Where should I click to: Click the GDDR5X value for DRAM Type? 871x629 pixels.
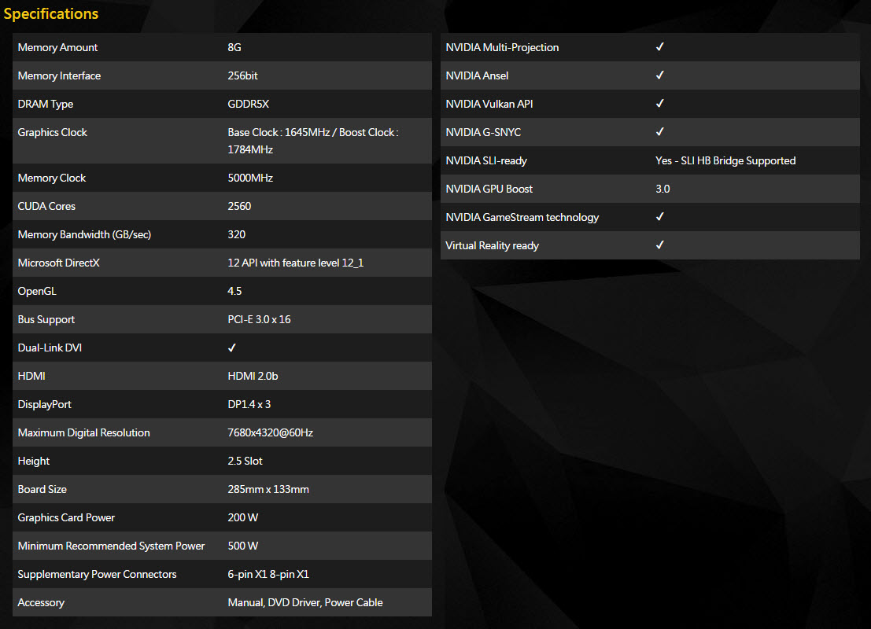point(249,104)
